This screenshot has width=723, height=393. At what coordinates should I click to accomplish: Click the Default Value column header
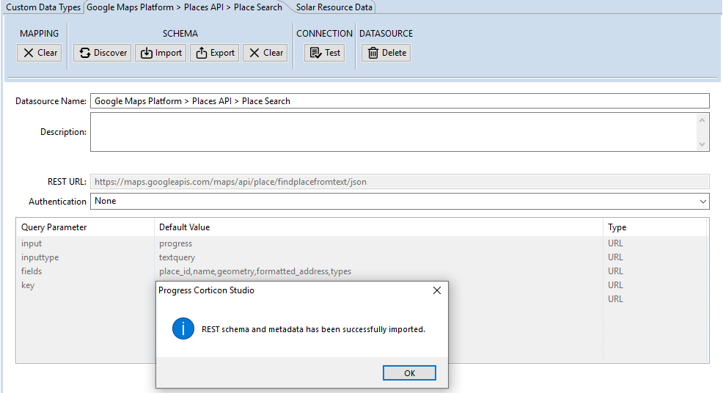pyautogui.click(x=378, y=227)
